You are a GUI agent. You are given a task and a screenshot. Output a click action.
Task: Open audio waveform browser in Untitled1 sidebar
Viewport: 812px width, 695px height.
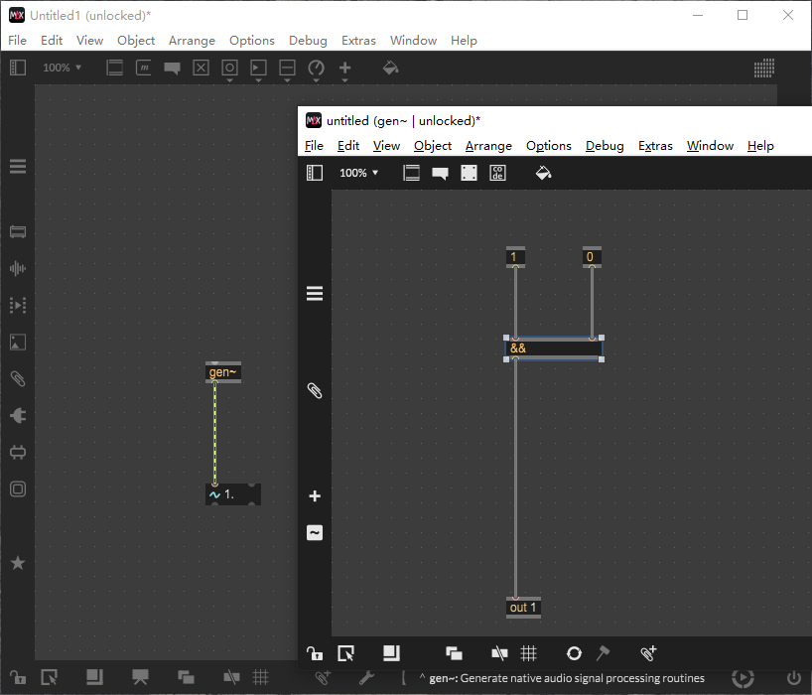click(x=18, y=268)
